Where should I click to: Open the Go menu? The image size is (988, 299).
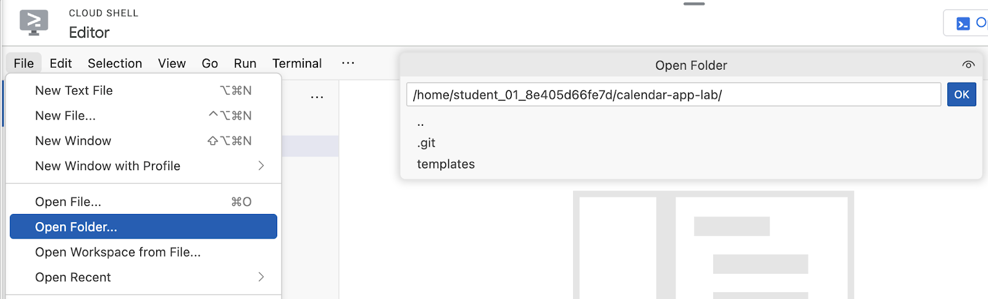pos(209,63)
